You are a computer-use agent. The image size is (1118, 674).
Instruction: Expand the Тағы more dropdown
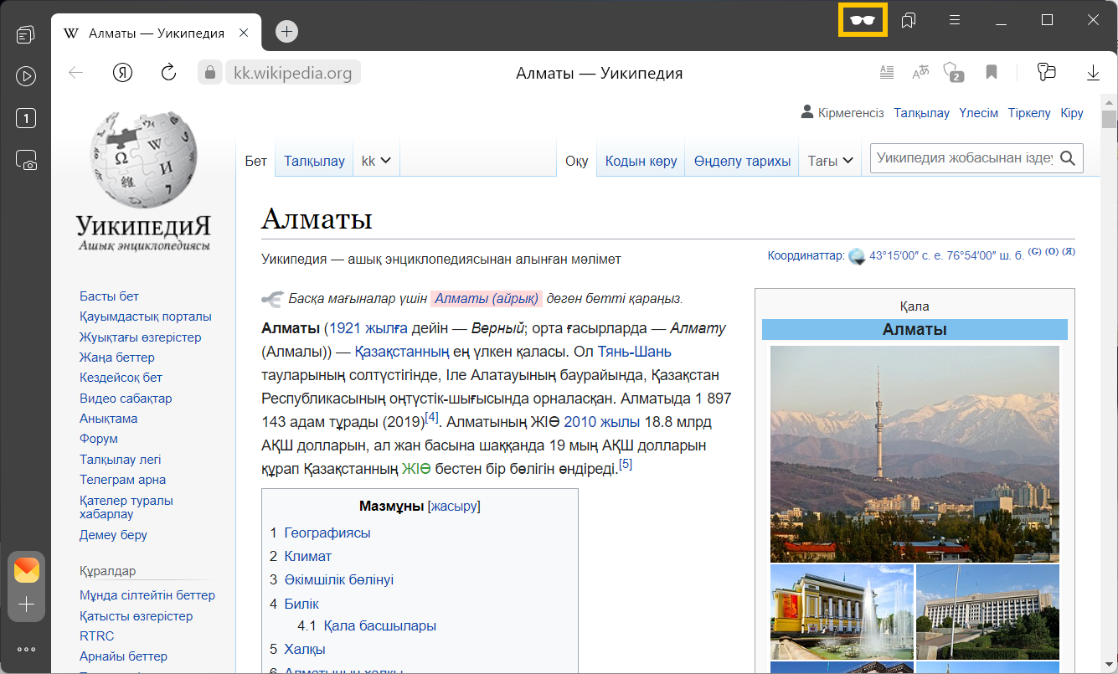(830, 161)
